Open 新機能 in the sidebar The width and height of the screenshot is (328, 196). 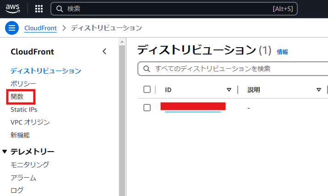(20, 135)
